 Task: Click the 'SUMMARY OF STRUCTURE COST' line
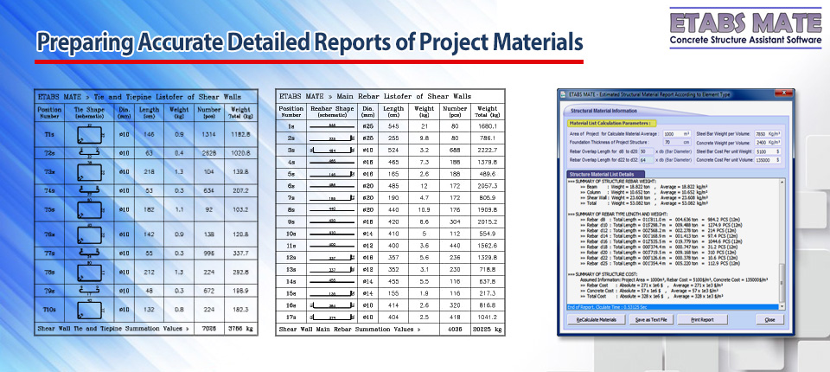click(x=603, y=274)
